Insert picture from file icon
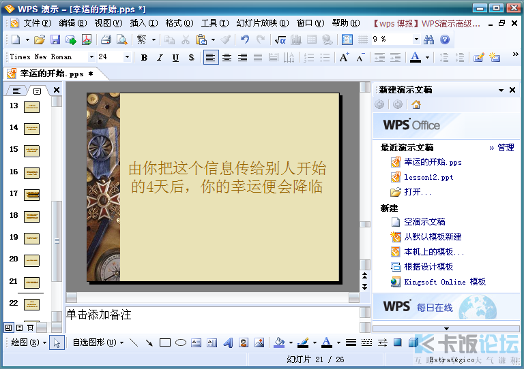This screenshot has width=524, height=369. point(259,342)
